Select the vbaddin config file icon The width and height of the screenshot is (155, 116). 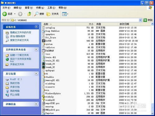(44, 77)
